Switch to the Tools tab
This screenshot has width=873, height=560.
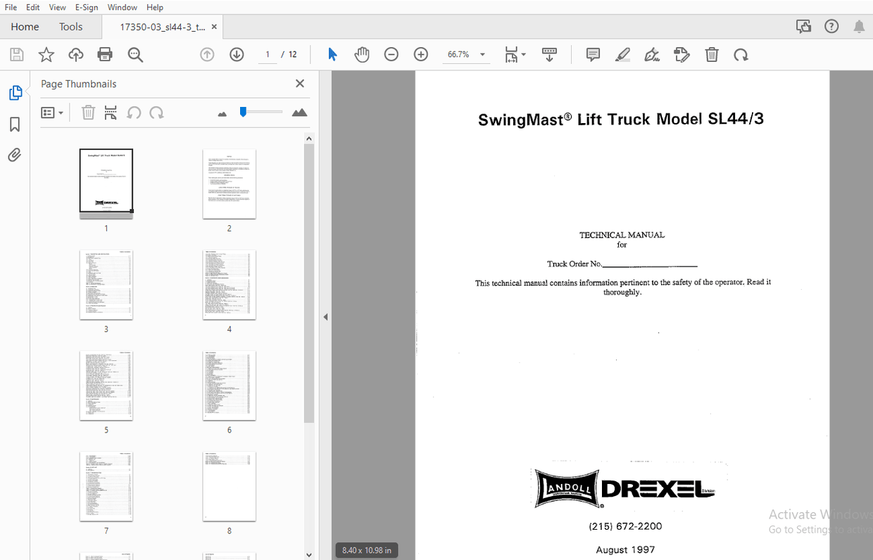(70, 27)
